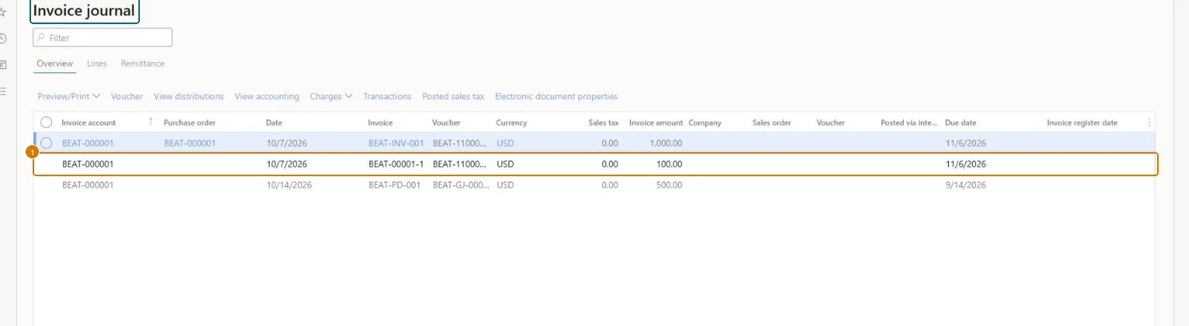The width and height of the screenshot is (1189, 326).
Task: Click the Invoice column header
Action: point(380,123)
